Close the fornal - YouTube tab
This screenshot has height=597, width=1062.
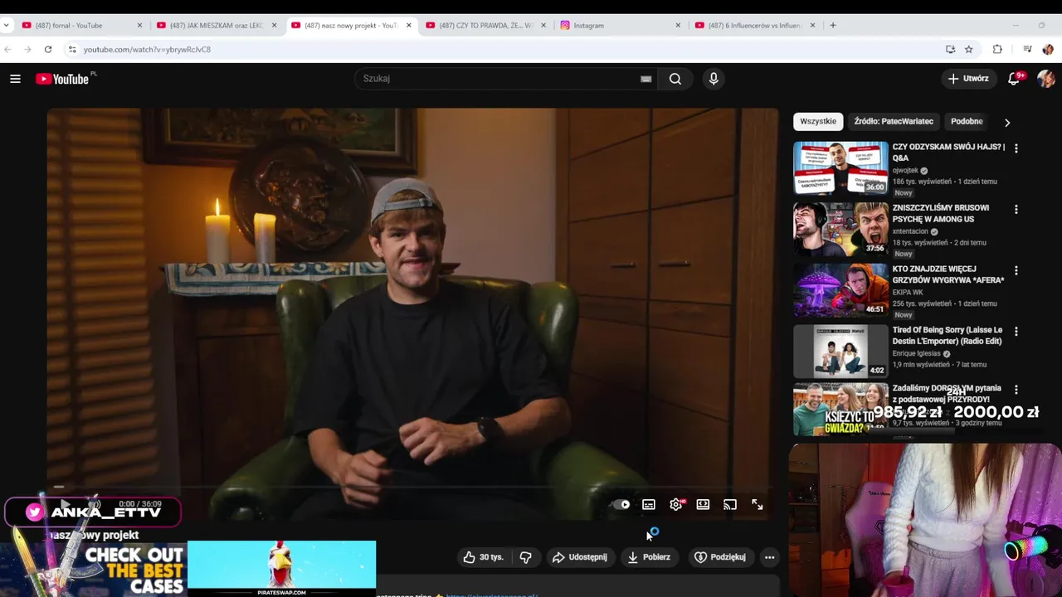(139, 25)
